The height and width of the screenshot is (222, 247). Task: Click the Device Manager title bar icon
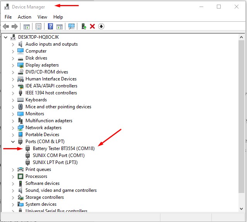(7, 7)
